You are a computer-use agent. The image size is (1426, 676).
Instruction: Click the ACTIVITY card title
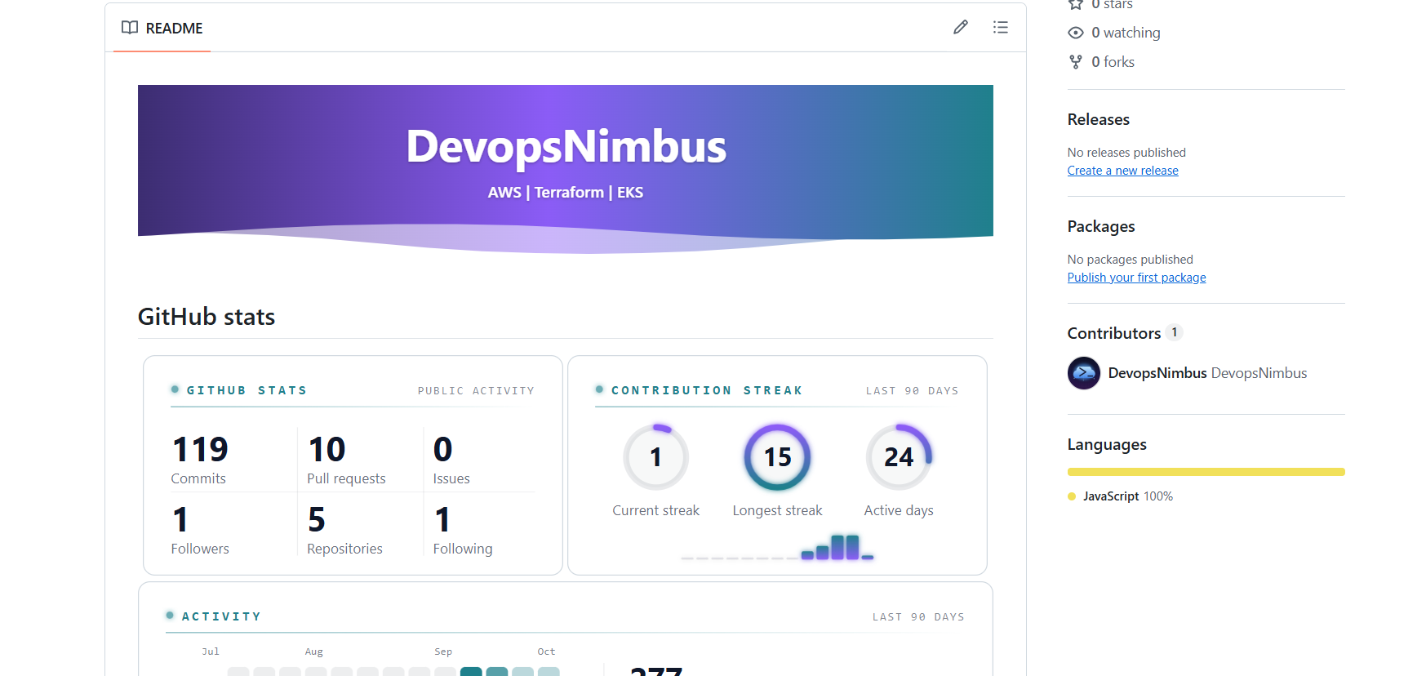[x=221, y=616]
